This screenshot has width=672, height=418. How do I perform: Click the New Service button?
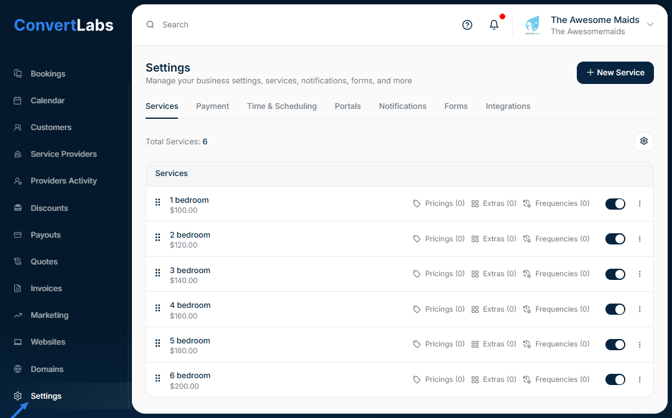point(615,73)
